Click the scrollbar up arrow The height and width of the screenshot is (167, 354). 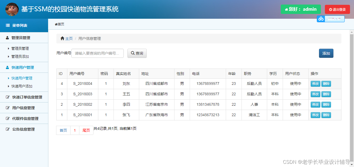(x=352, y=32)
